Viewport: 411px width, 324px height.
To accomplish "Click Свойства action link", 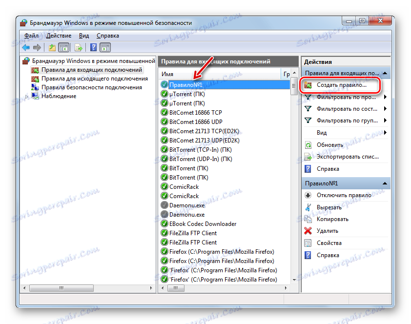I will point(329,243).
